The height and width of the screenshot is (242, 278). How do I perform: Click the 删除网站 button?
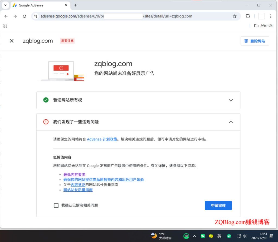[255, 41]
